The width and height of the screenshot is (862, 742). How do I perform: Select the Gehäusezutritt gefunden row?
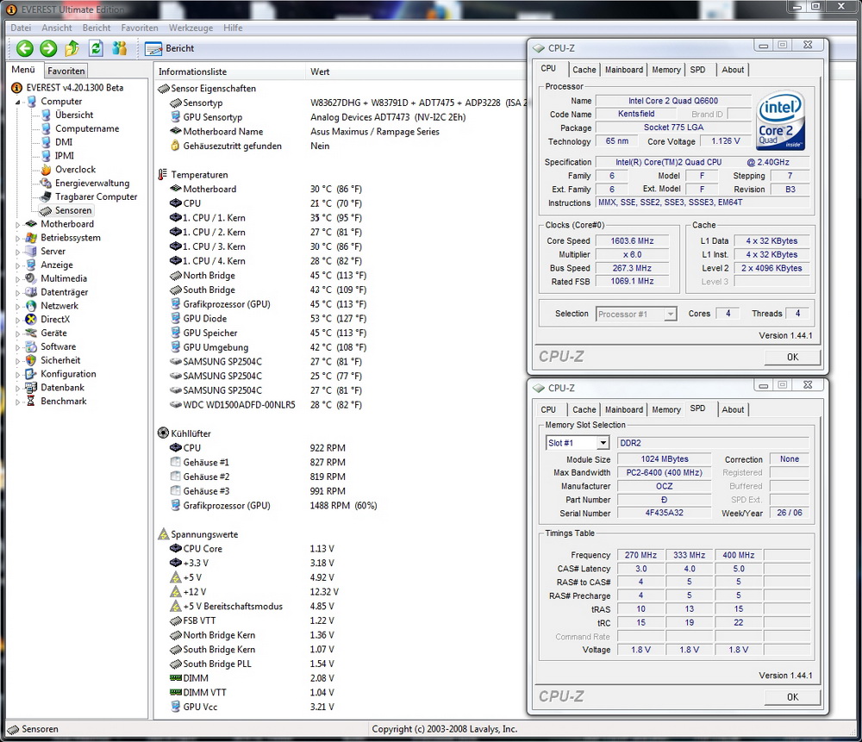click(x=250, y=146)
